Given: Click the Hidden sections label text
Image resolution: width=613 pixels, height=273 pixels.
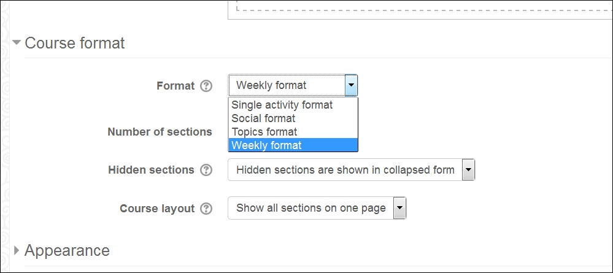Looking at the screenshot, I should (x=152, y=170).
